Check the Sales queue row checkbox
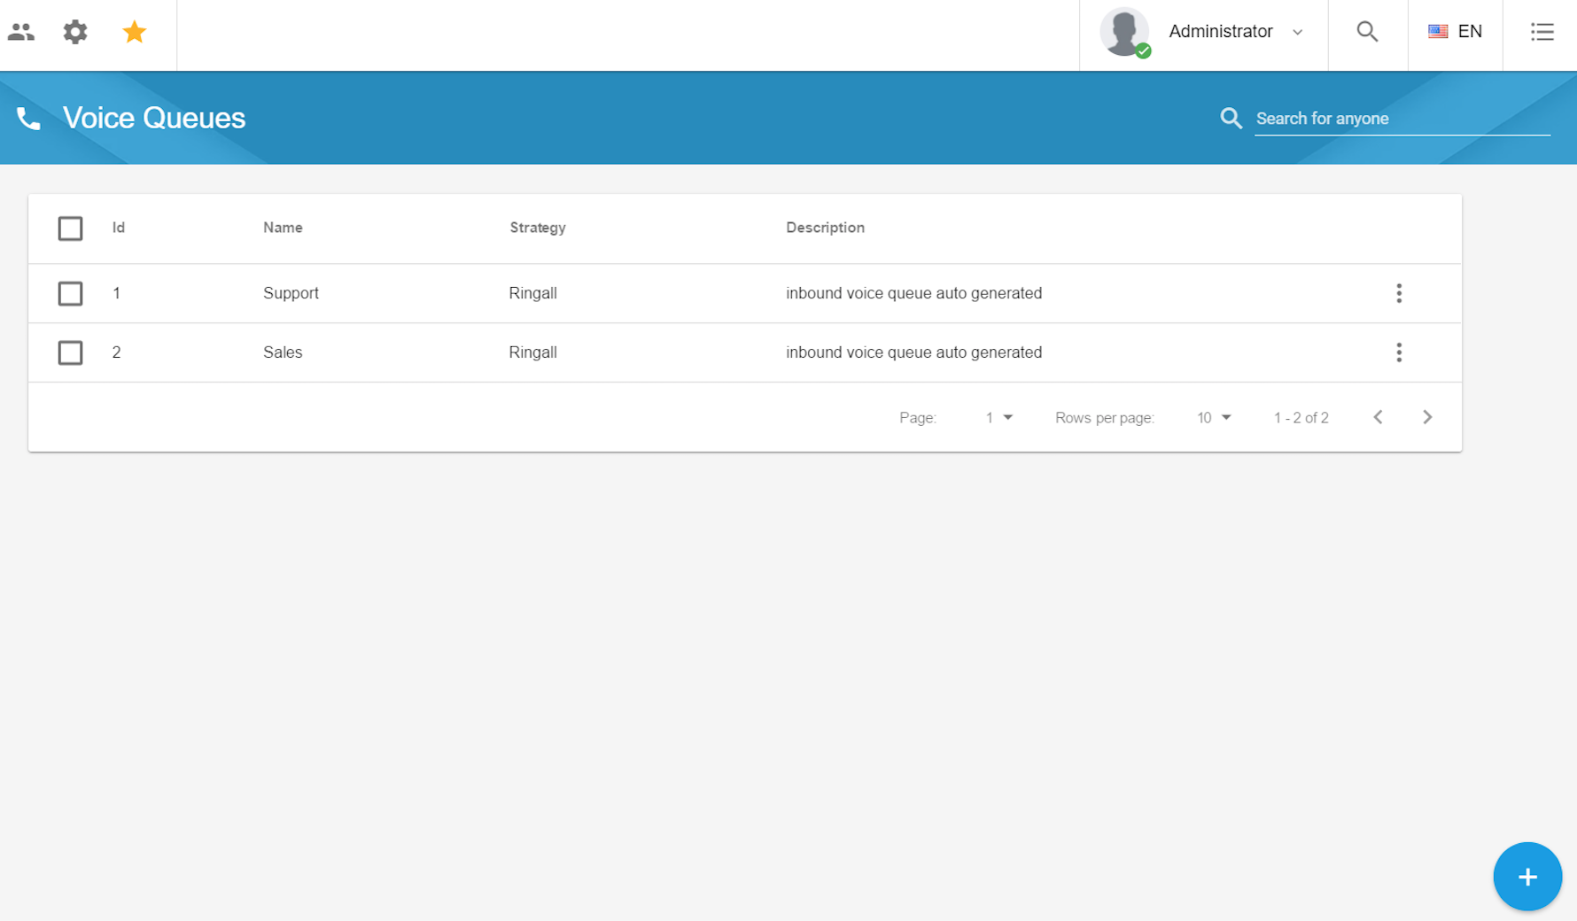The image size is (1577, 921). pyautogui.click(x=70, y=352)
